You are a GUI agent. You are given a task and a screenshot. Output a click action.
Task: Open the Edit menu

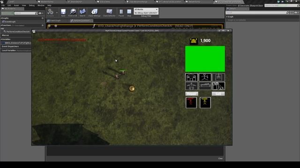point(9,5)
